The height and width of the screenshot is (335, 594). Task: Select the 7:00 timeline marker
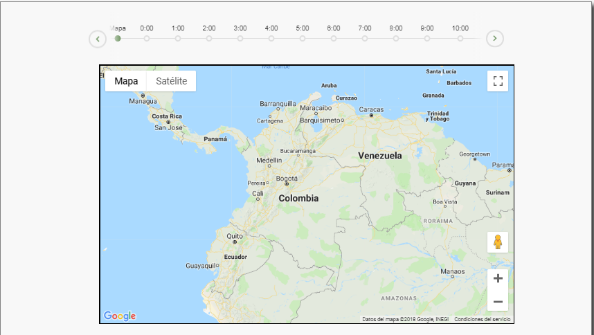point(364,38)
